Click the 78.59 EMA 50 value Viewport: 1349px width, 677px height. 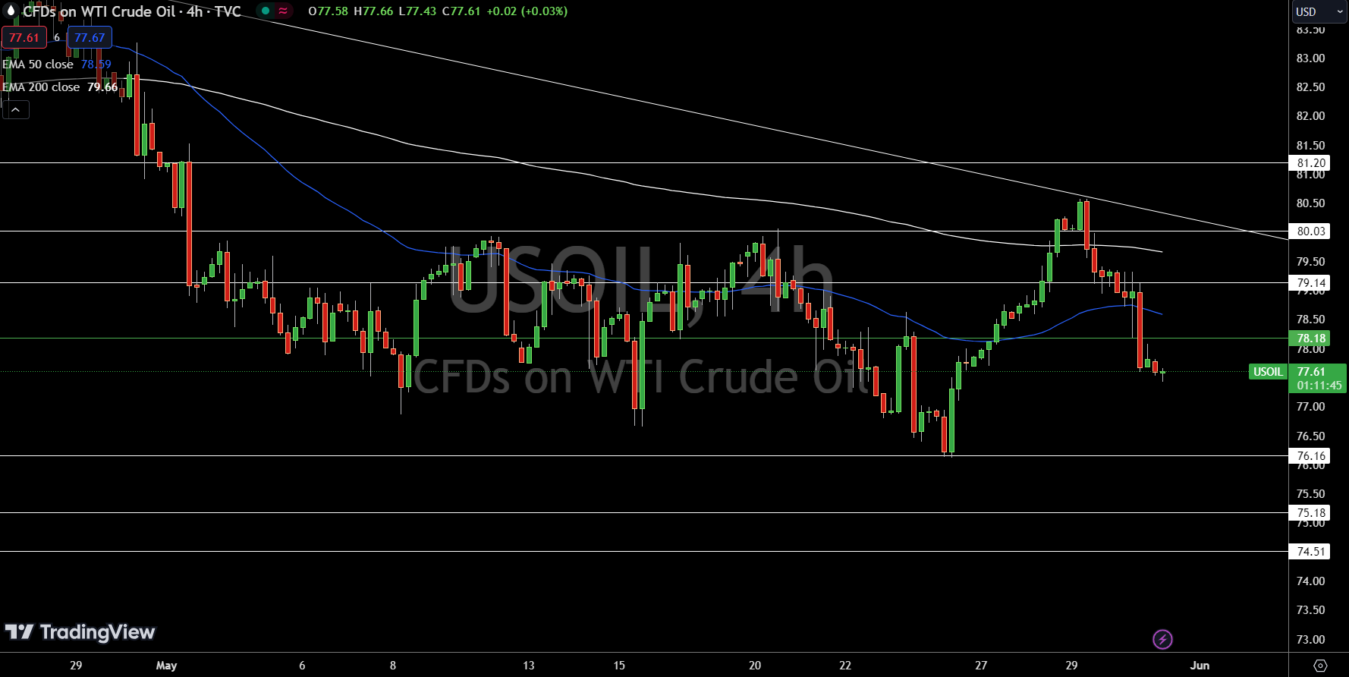coord(96,65)
